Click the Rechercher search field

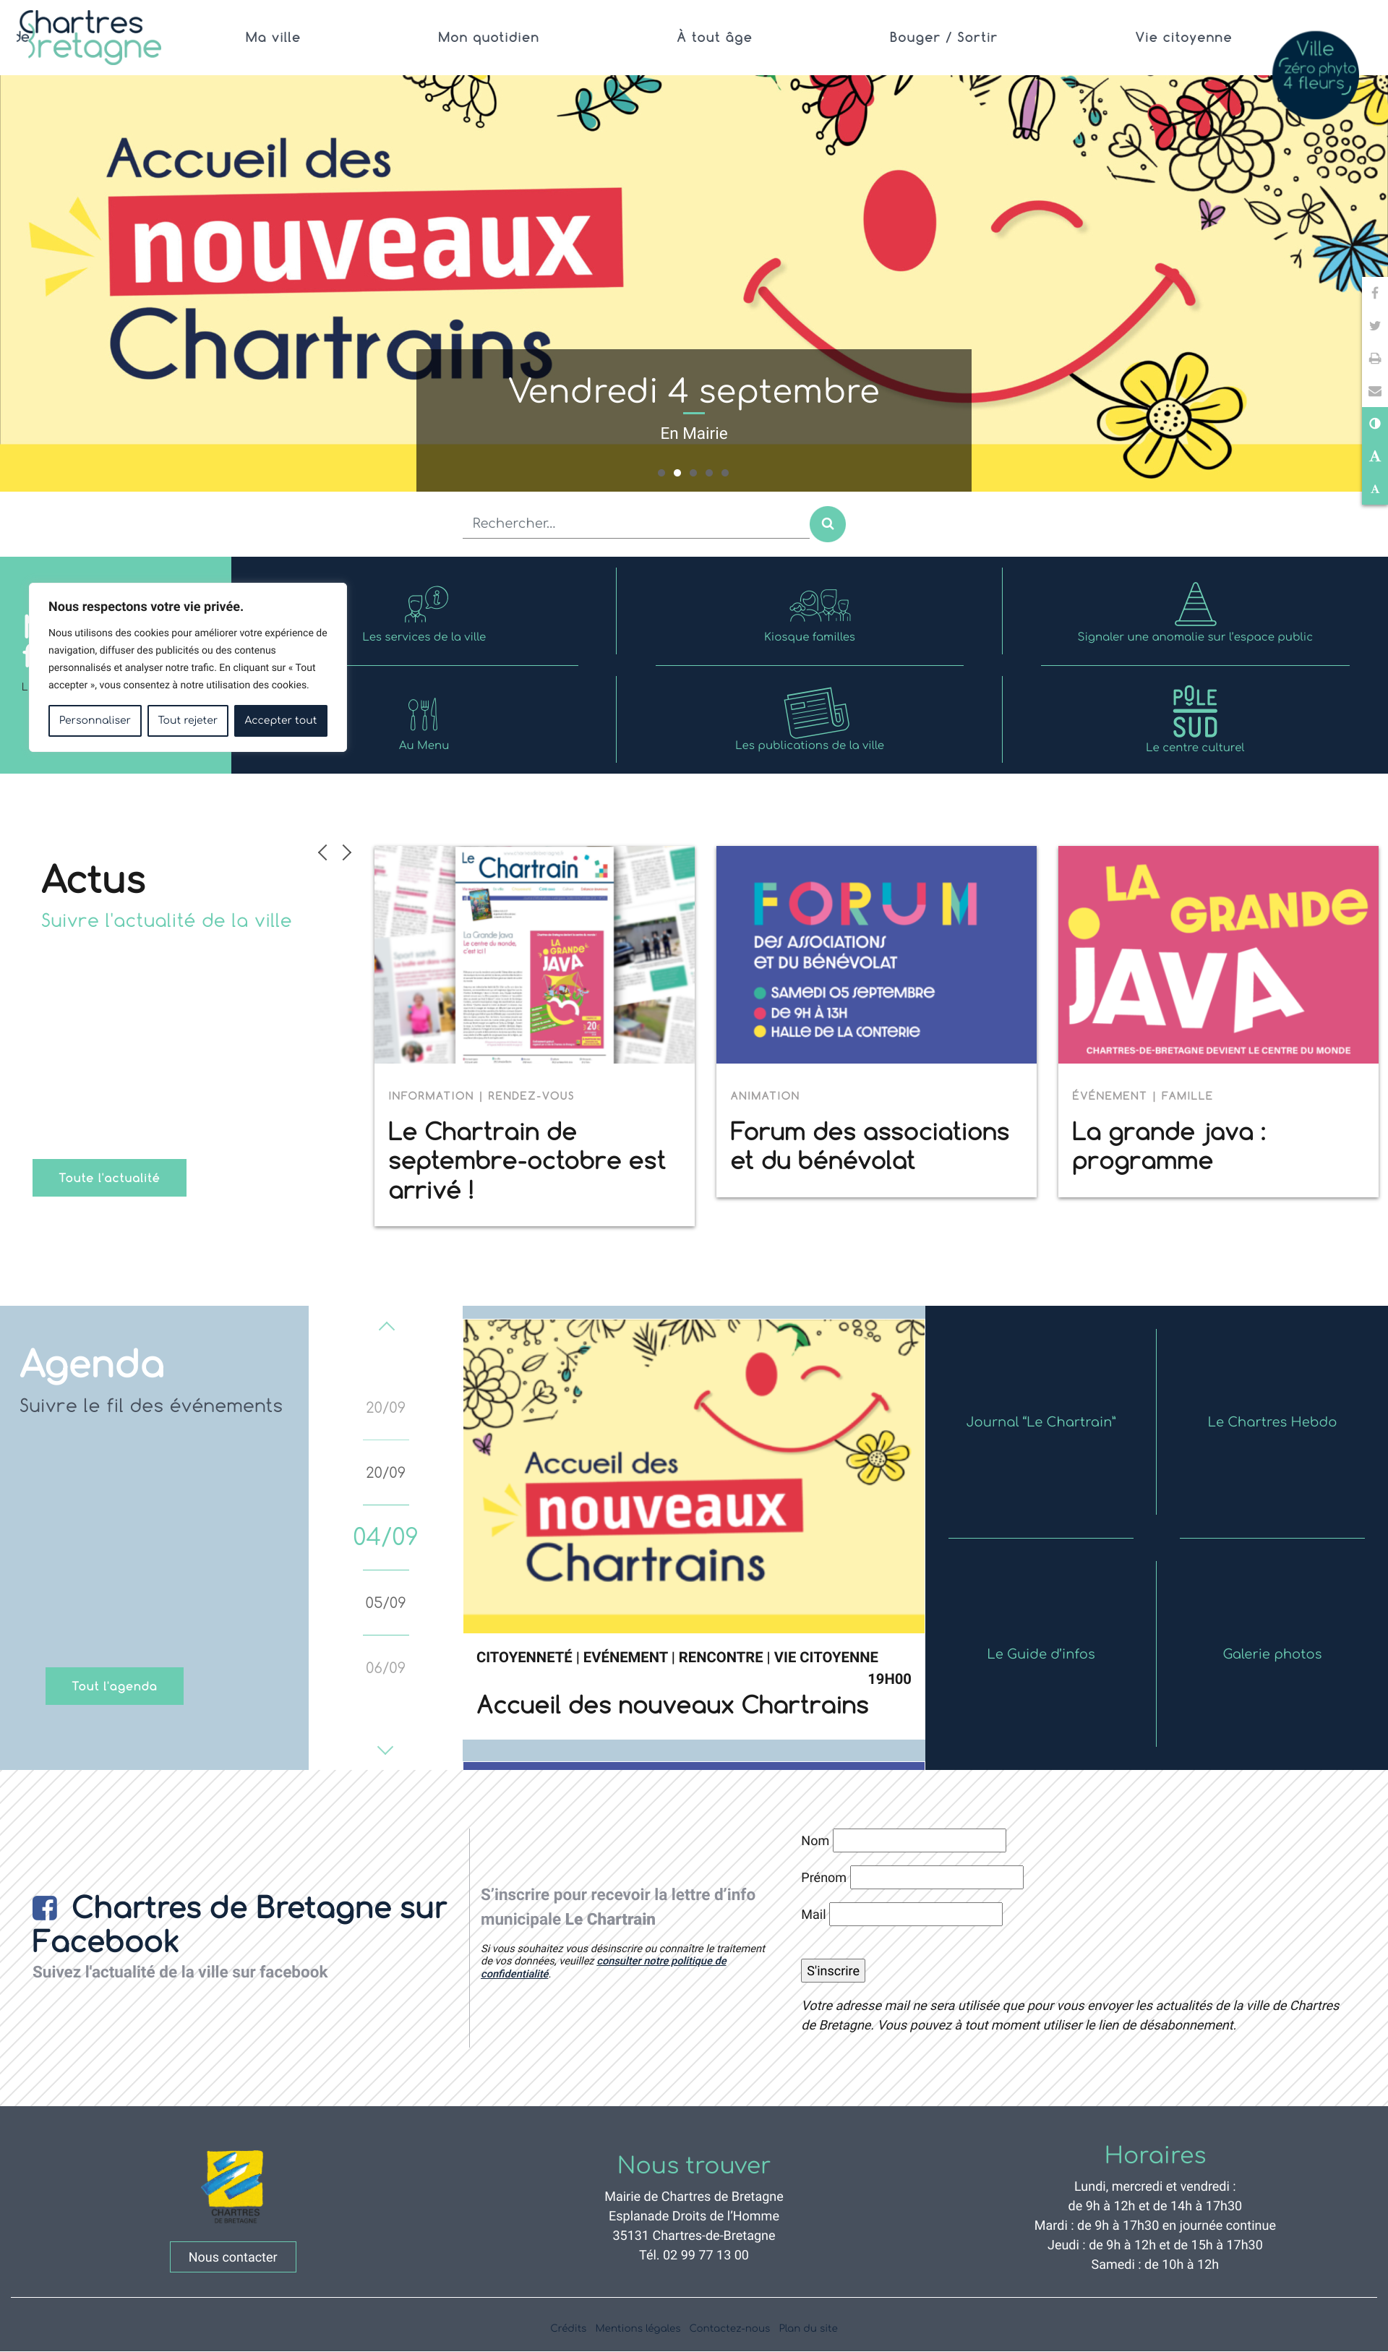click(x=636, y=523)
